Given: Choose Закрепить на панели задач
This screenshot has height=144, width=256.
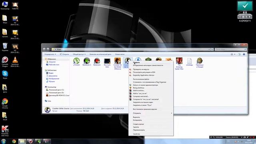Looking at the screenshot, I should (x=151, y=102).
